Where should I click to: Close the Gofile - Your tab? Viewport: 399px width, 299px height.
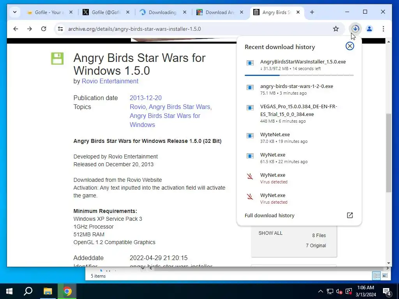[x=71, y=12]
